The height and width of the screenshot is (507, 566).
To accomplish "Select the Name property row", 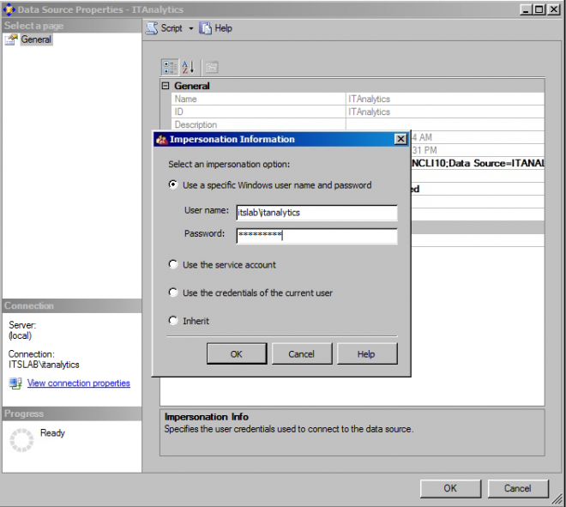I will 358,99.
